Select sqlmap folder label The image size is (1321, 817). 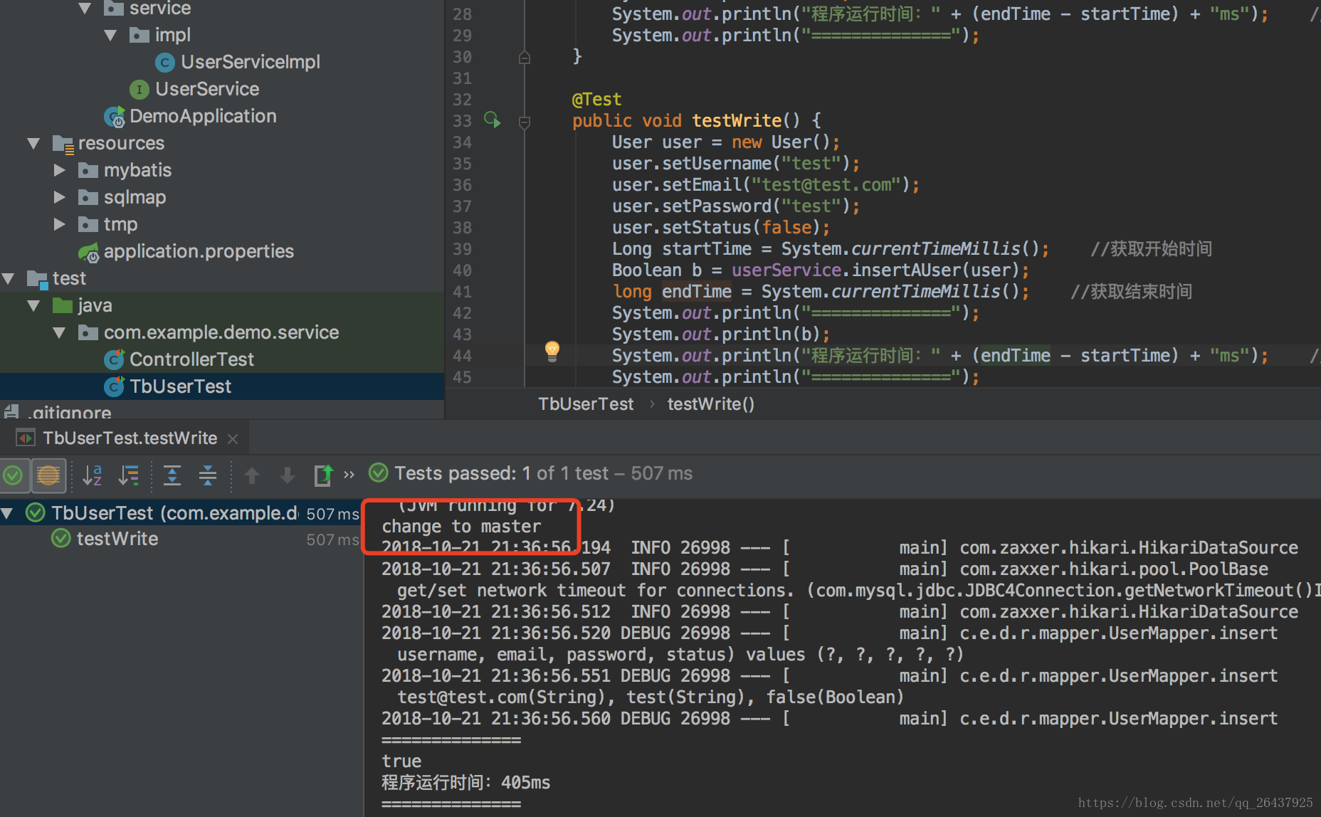tap(135, 197)
